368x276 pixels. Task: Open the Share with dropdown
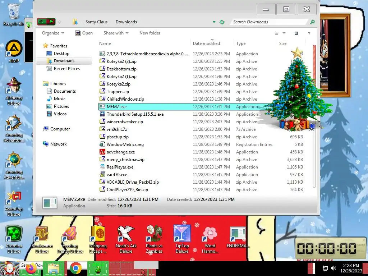pyautogui.click(x=116, y=33)
